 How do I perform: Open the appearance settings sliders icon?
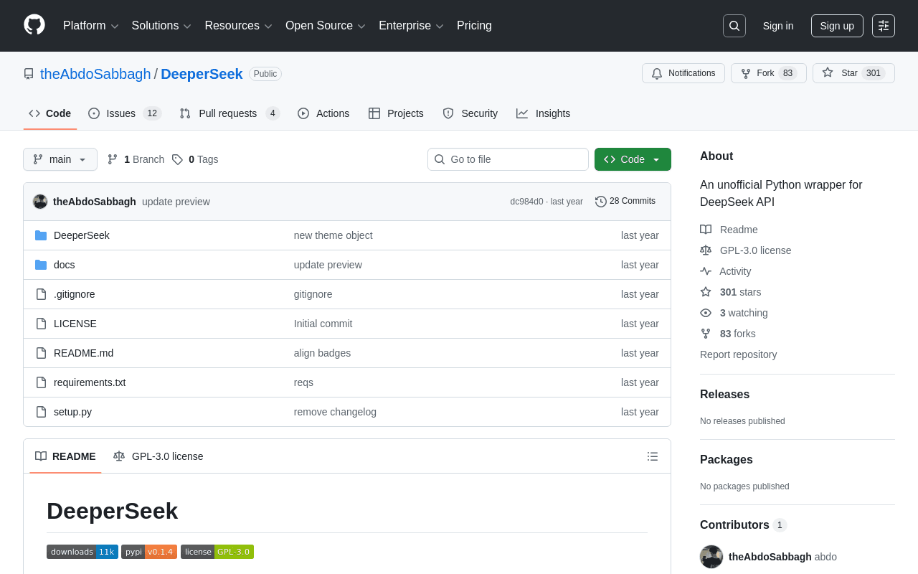point(884,26)
